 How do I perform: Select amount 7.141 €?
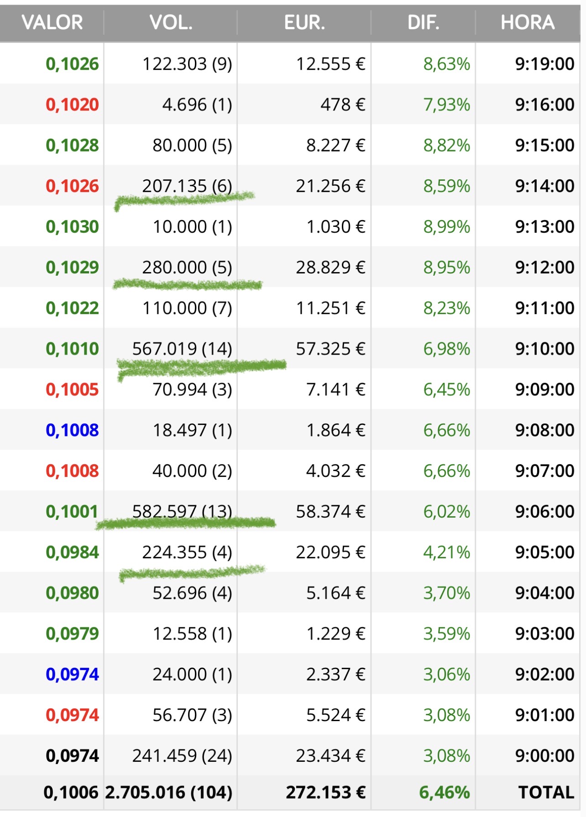pos(336,389)
